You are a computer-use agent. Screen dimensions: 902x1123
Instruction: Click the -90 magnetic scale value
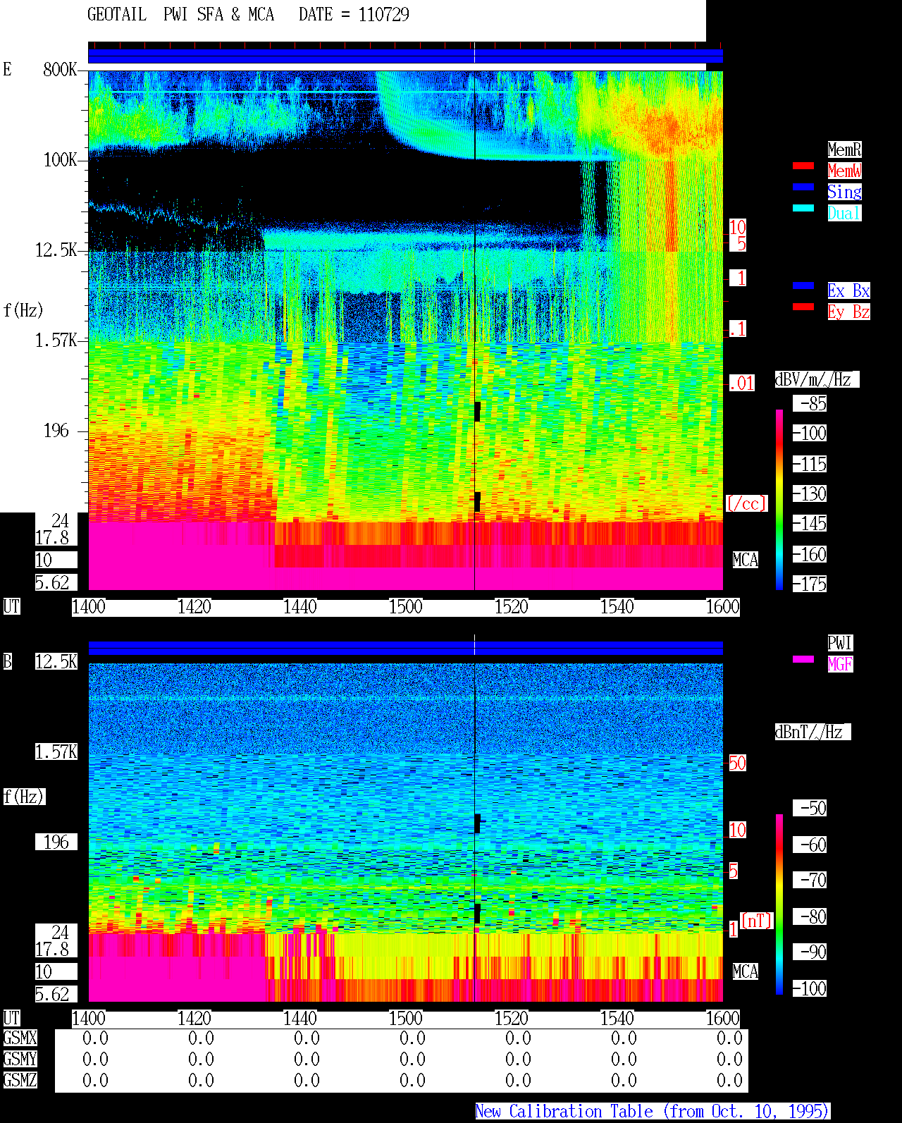[x=810, y=952]
